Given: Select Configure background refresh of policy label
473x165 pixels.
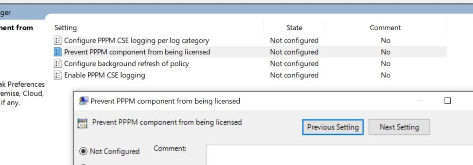Looking at the screenshot, I should [x=126, y=64].
